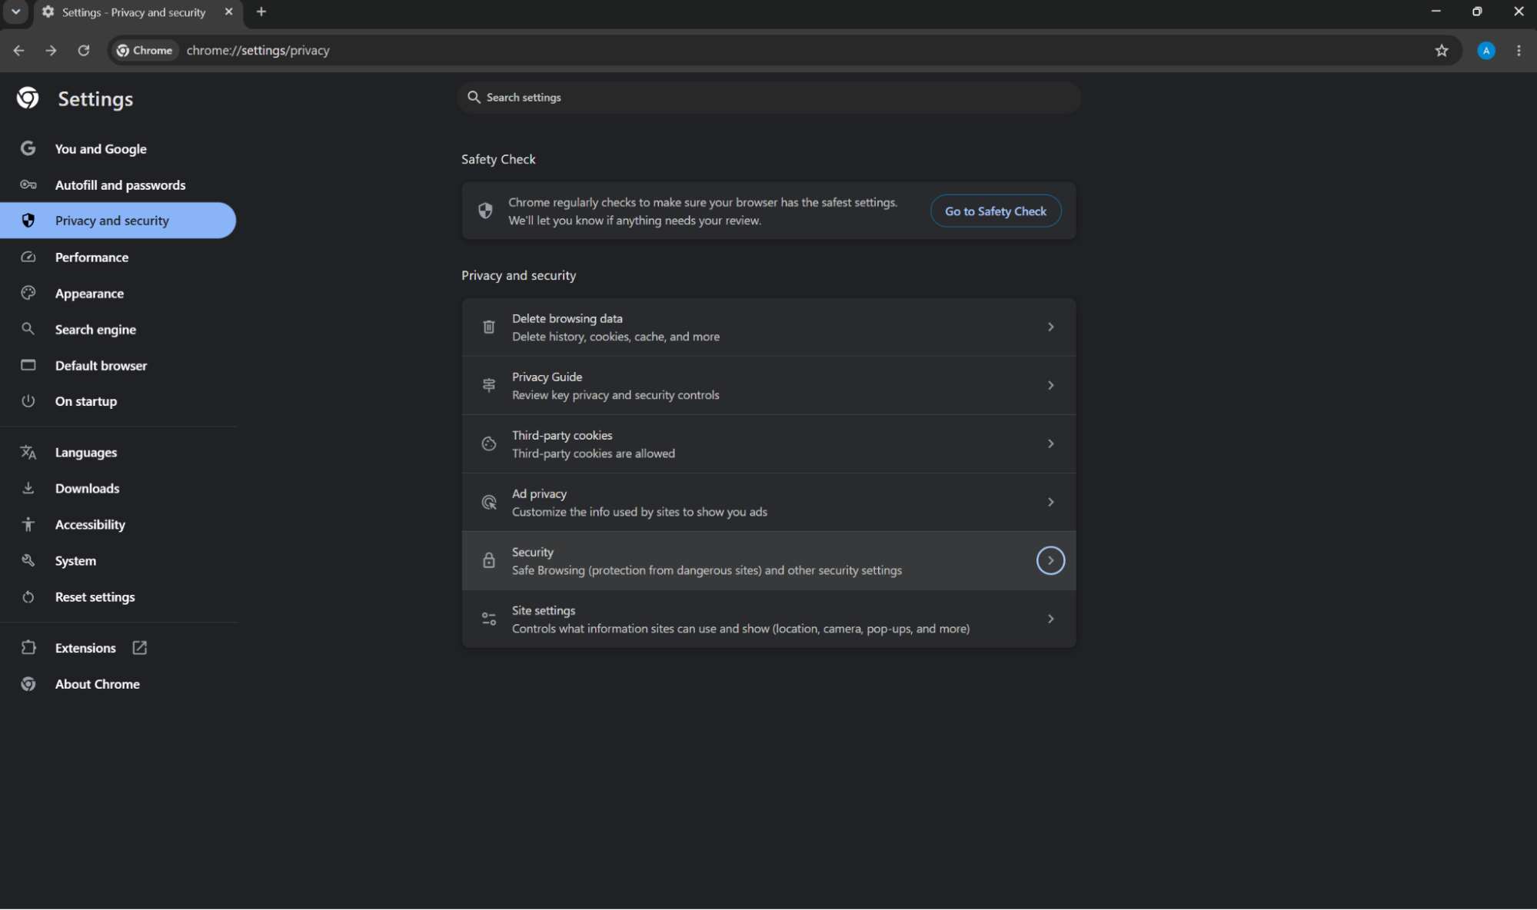Click the puzzle piece icon for Extensions
The height and width of the screenshot is (910, 1537).
pos(28,647)
